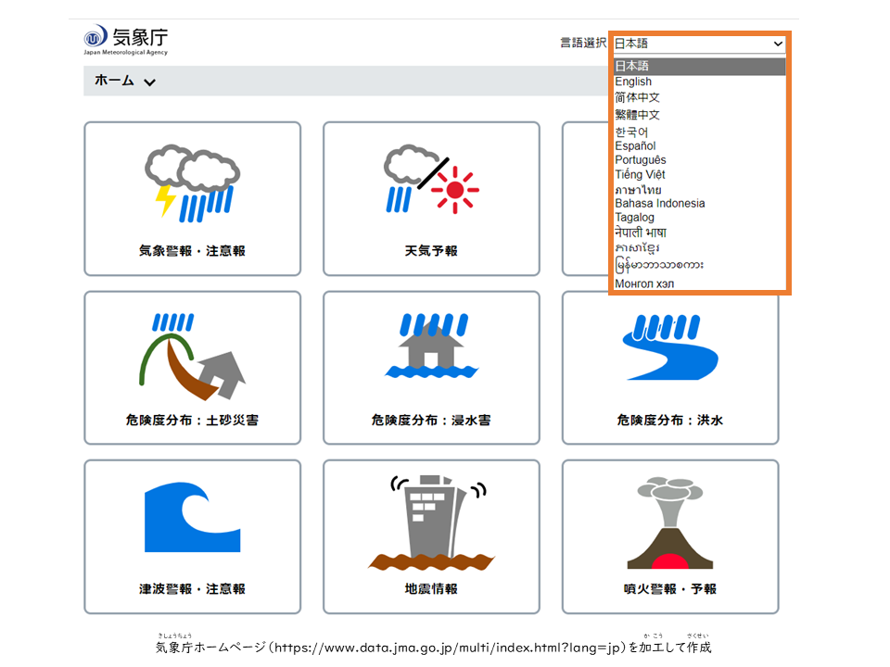This screenshot has width=890, height=667.
Task: Select the landslide risk distribution icon
Action: pos(192,353)
